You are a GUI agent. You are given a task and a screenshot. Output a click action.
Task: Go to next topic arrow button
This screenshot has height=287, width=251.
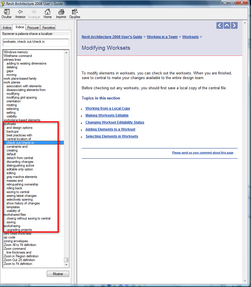234,25
